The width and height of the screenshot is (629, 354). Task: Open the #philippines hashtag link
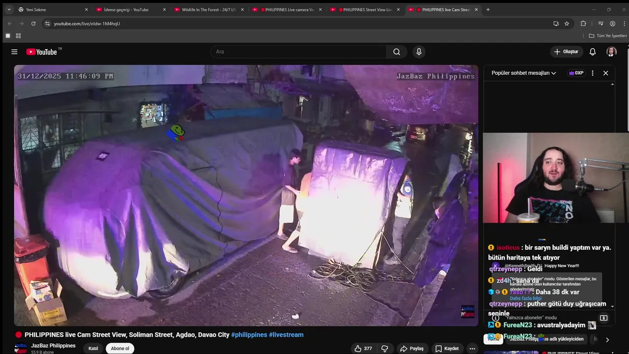(249, 335)
